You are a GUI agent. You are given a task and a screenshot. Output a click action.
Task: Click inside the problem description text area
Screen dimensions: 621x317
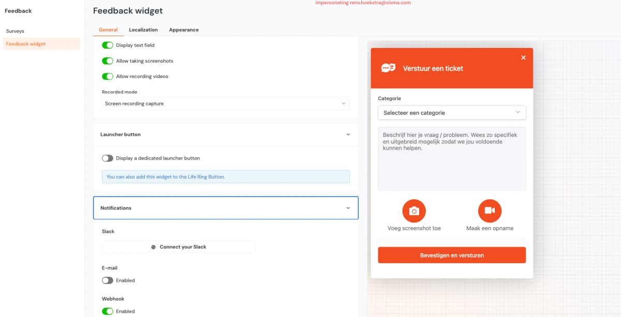pos(452,159)
